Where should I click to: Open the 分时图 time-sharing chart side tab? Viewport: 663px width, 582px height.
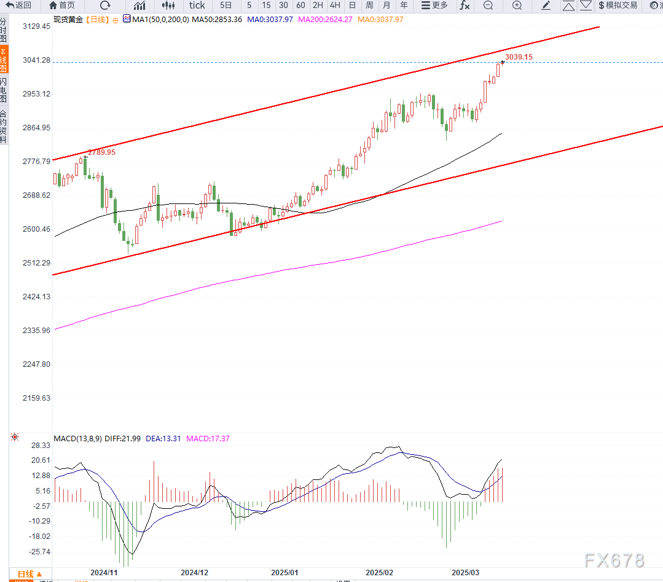[4, 29]
